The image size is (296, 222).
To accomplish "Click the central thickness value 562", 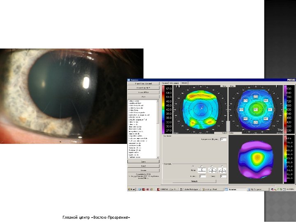I will pyautogui.click(x=256, y=109).
